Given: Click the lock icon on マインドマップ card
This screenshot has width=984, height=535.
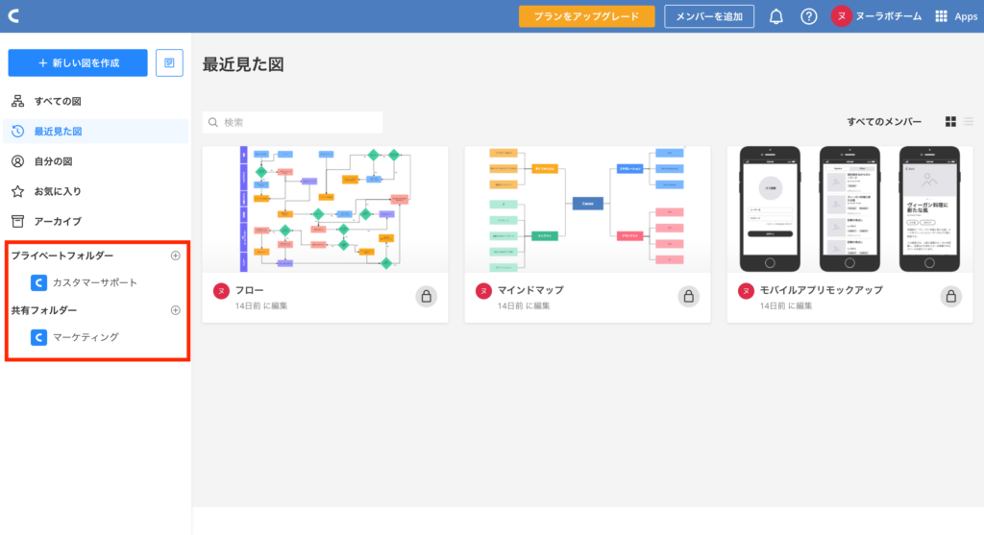Looking at the screenshot, I should coord(687,297).
